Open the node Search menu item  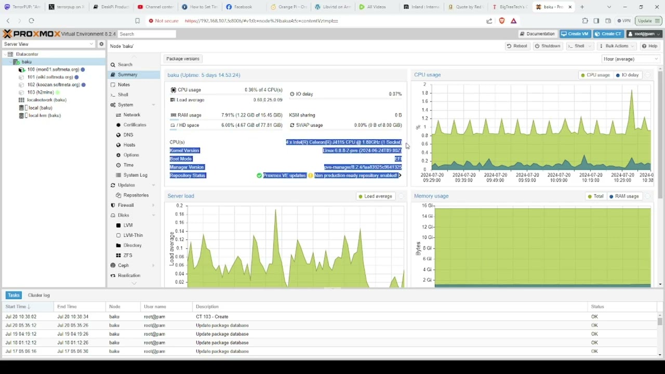pos(134,64)
